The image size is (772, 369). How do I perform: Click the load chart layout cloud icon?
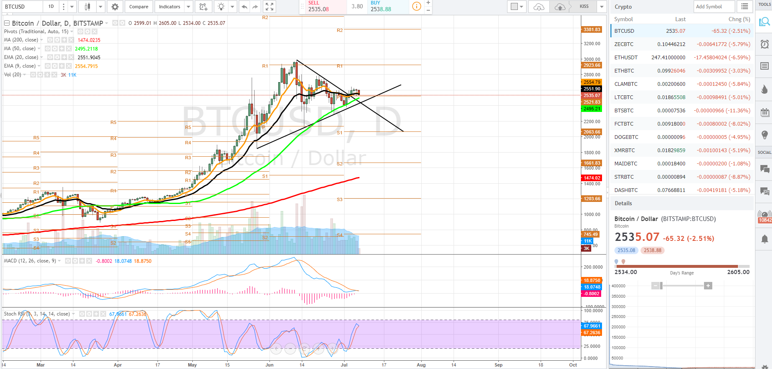(539, 7)
